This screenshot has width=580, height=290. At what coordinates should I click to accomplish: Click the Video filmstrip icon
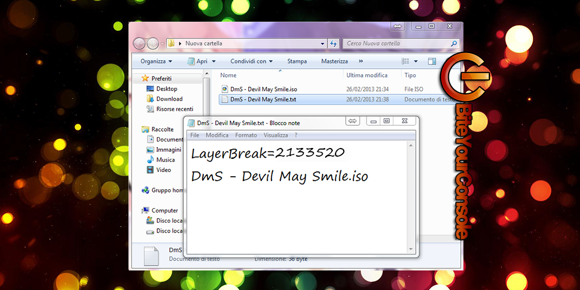coord(150,170)
